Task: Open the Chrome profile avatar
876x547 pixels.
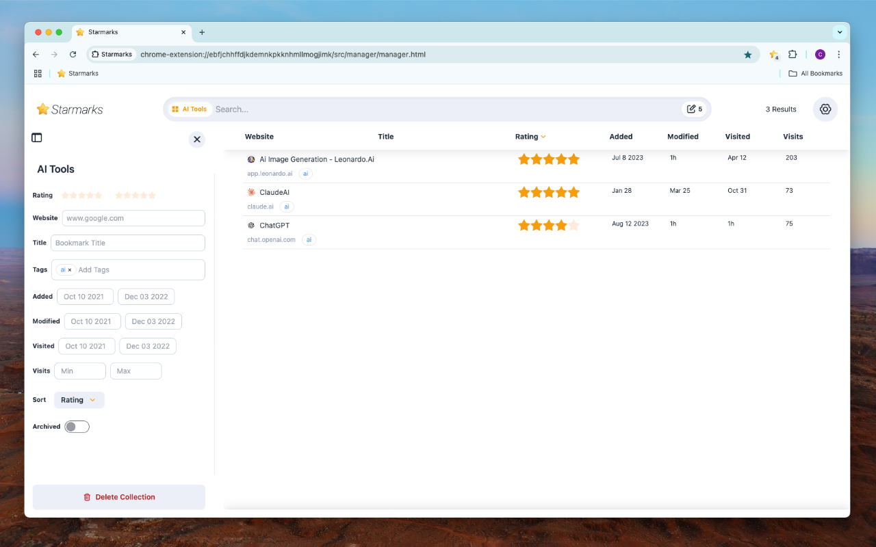Action: (820, 55)
